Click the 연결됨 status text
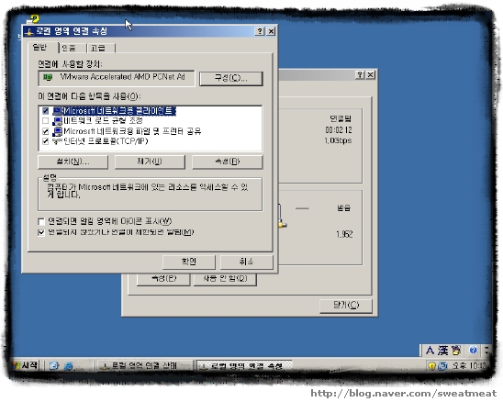This screenshot has width=503, height=413. [x=341, y=119]
